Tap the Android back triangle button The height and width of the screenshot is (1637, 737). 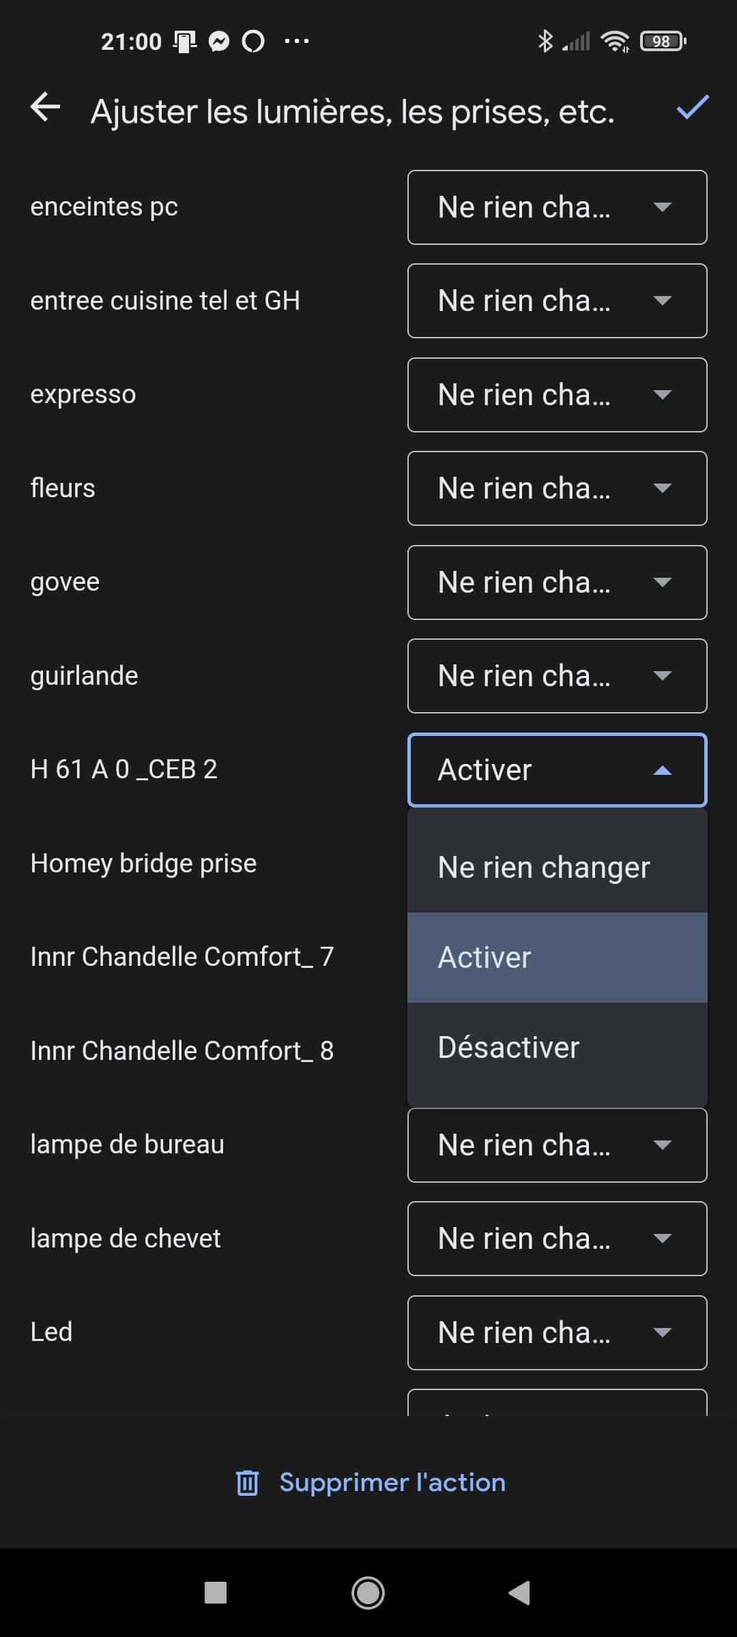pos(519,1593)
